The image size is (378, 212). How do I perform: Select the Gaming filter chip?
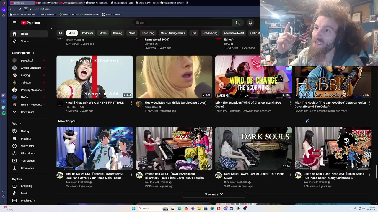pyautogui.click(x=118, y=33)
